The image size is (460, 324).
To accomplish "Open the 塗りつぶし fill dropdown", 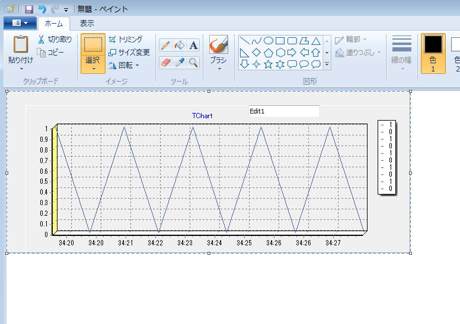I will coord(358,53).
